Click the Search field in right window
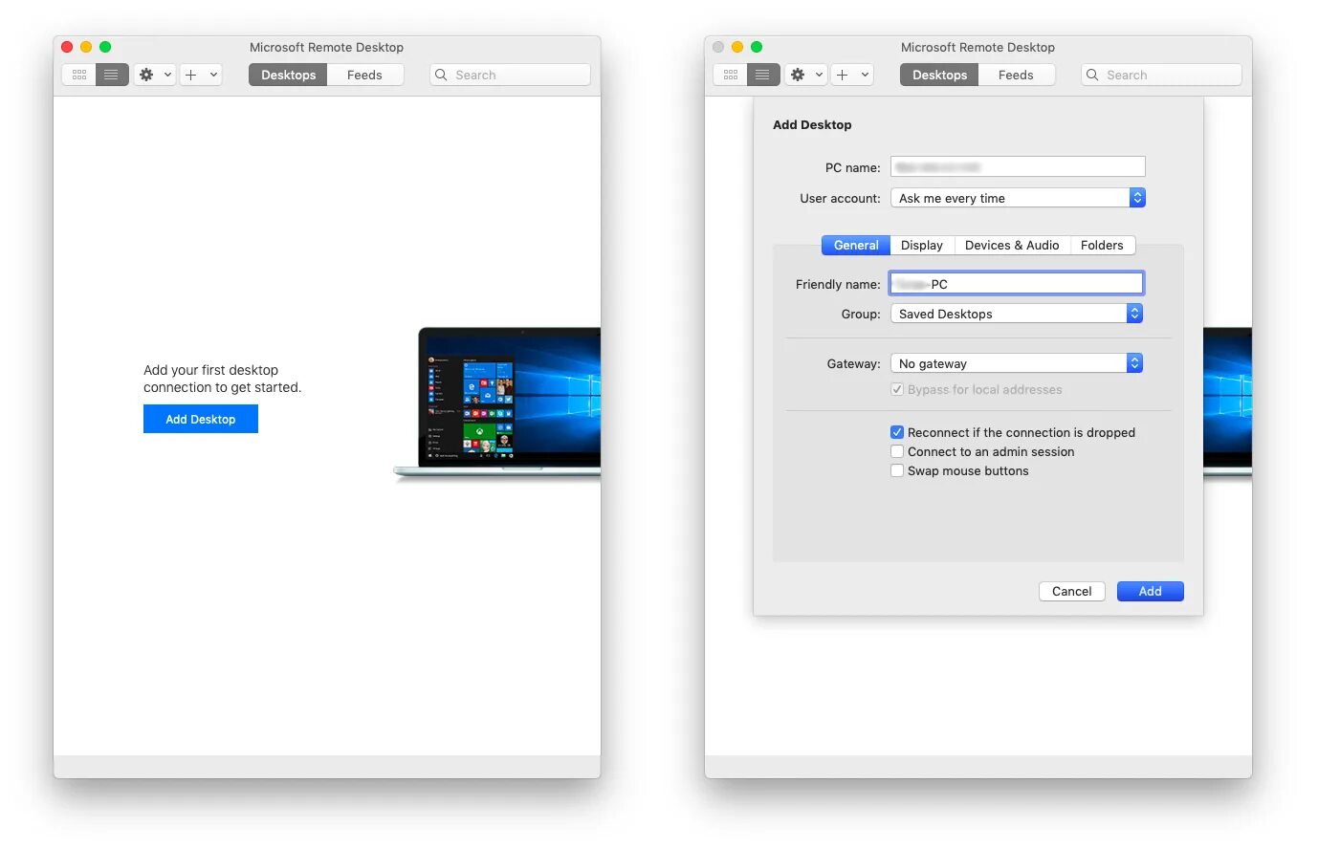 [1161, 75]
